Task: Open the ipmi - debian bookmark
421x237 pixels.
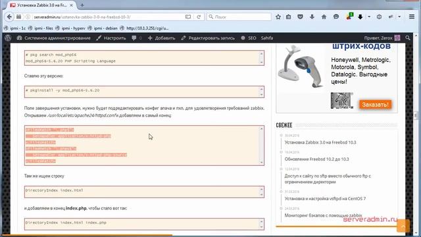Action: pos(103,28)
